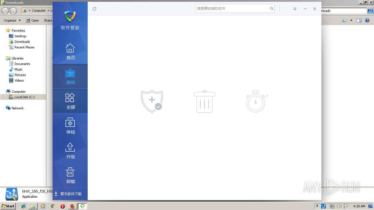Toggle the Explorer preview pane
Viewport: 374px width, 210px height.
pyautogui.click(x=359, y=20)
